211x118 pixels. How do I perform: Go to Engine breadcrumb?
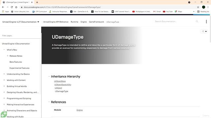pyautogui.click(x=83, y=22)
